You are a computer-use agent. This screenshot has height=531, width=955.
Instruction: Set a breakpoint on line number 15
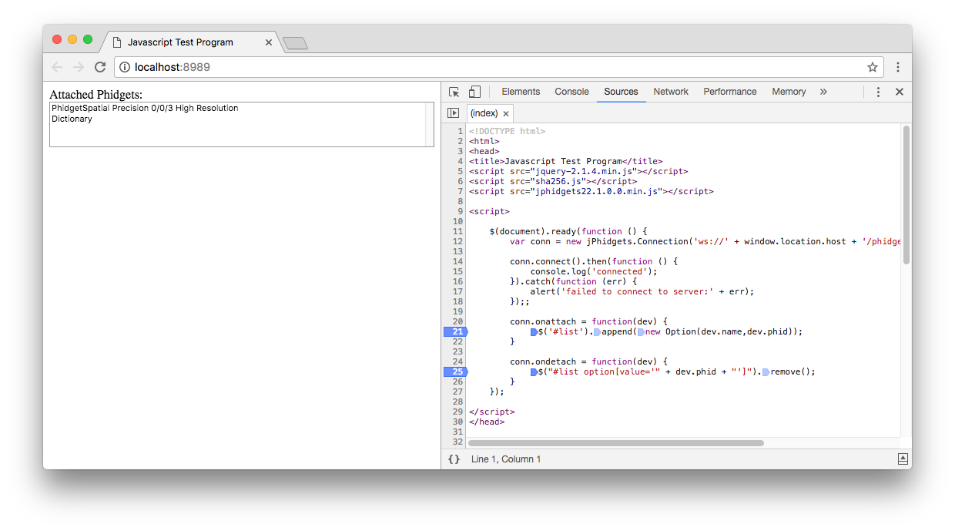click(x=458, y=271)
